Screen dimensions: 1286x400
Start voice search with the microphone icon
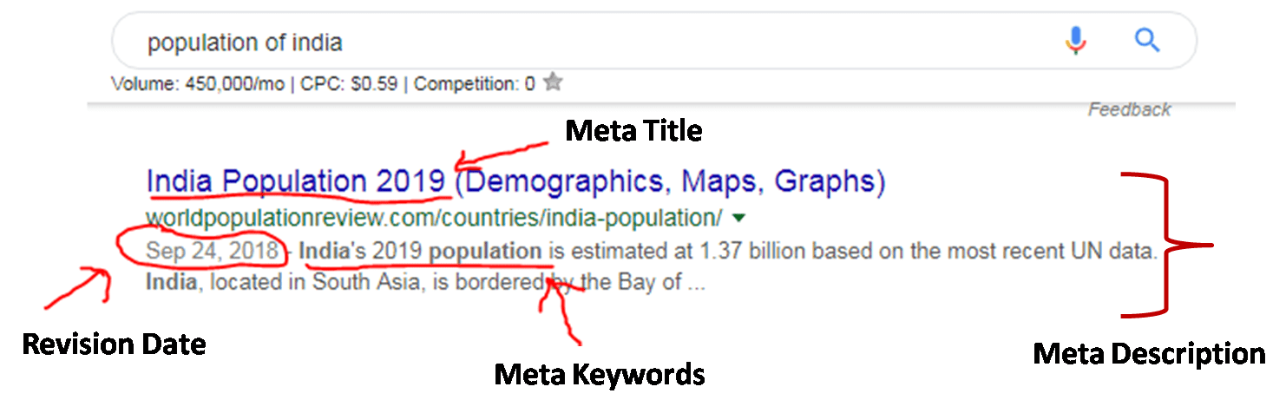1076,41
